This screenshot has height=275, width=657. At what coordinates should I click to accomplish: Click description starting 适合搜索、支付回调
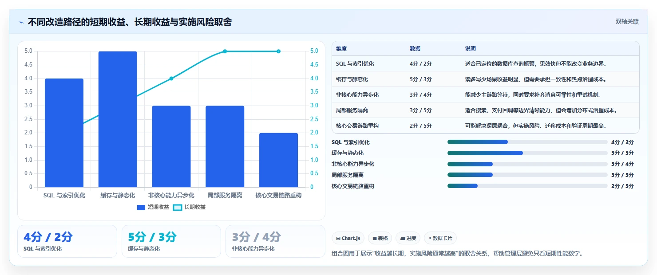click(541, 110)
